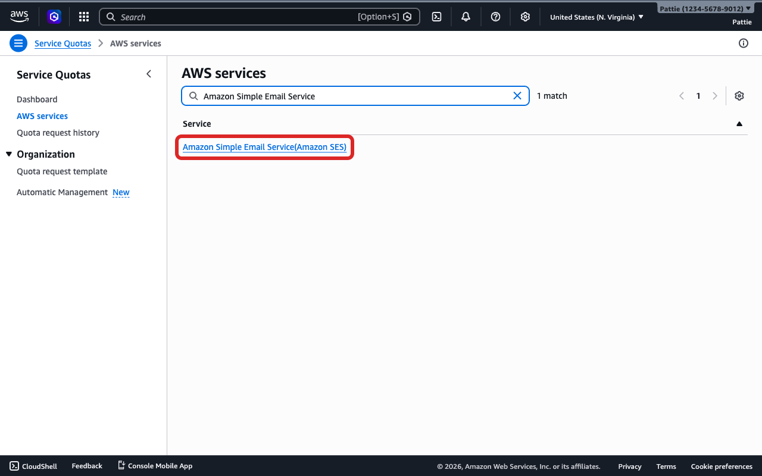Screen dimensions: 762x476
Task: Click the Service Quotas breadcrumb link
Action: point(63,43)
